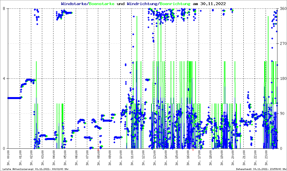This screenshot has width=287, height=171.
Task: Click the 'Letzte Aktualisierung' footer text
Action: pyautogui.click(x=35, y=169)
